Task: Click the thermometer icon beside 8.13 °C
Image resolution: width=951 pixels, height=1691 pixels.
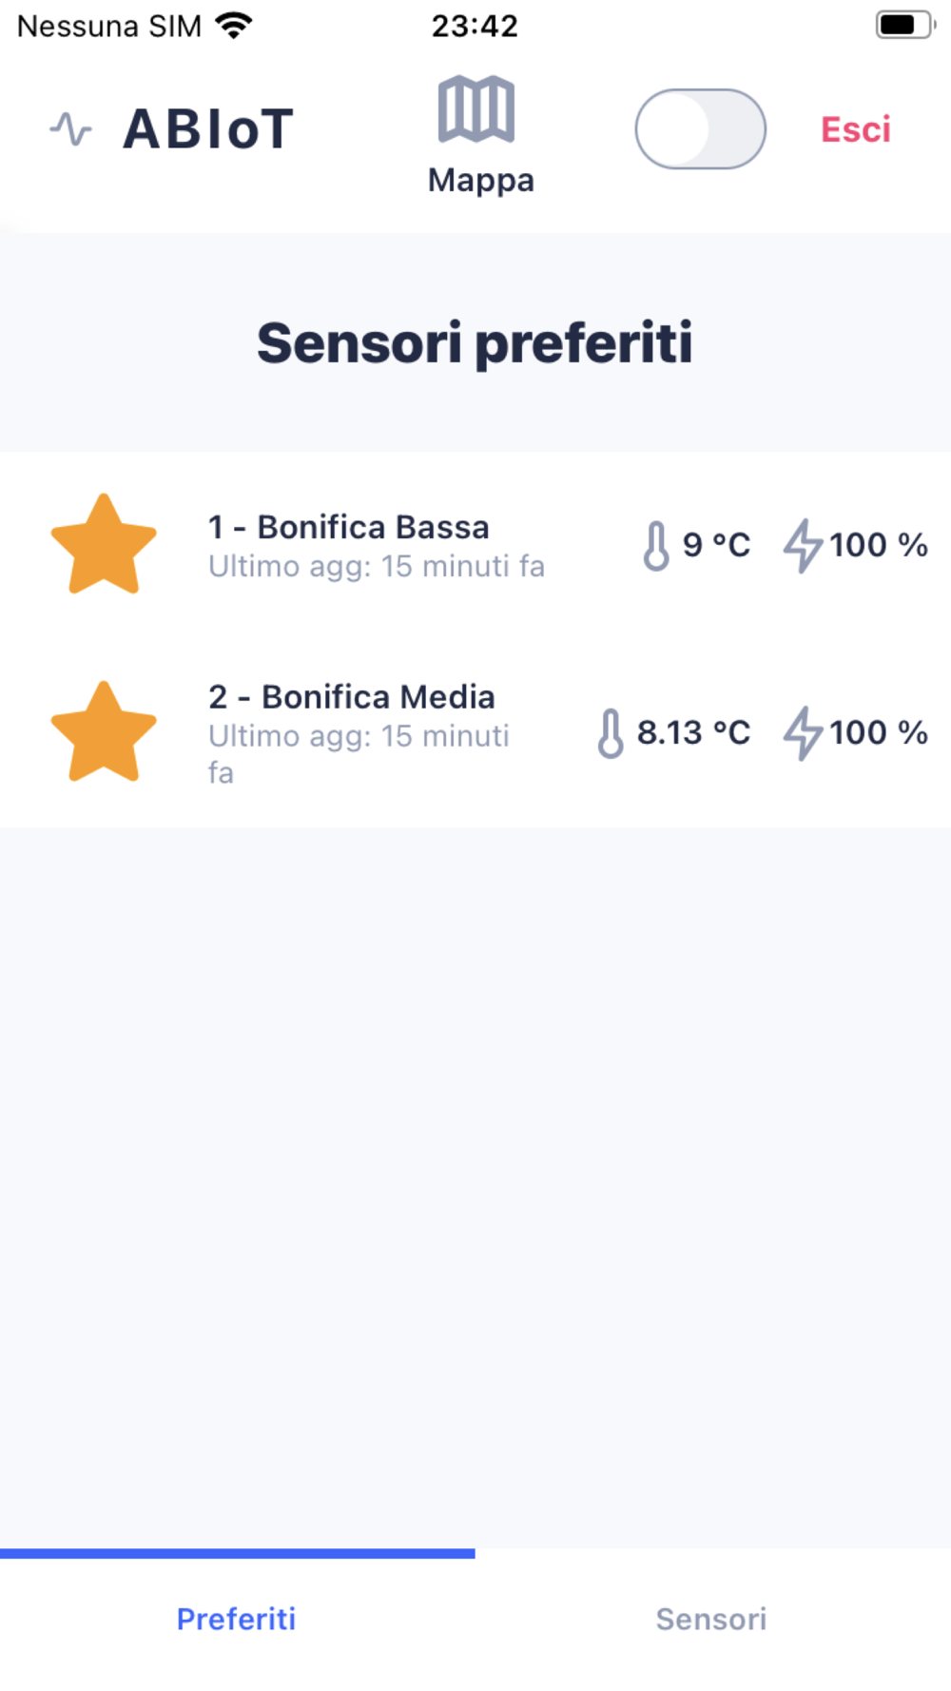Action: coord(611,733)
